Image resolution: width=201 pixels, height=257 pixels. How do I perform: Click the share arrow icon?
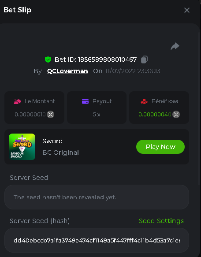tap(175, 46)
